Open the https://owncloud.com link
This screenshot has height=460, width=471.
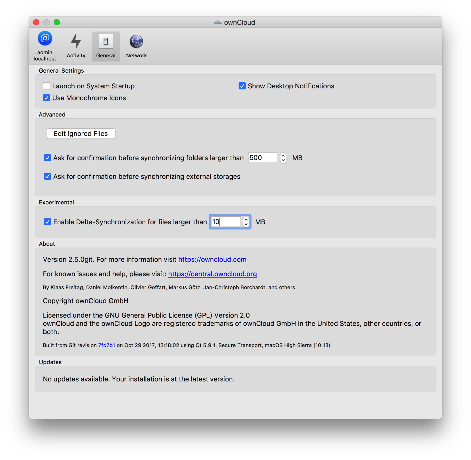(x=212, y=259)
